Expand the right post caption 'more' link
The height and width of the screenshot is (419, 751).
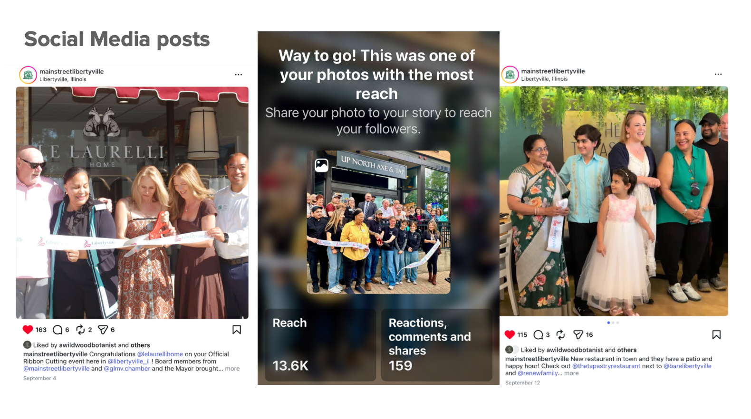click(571, 373)
